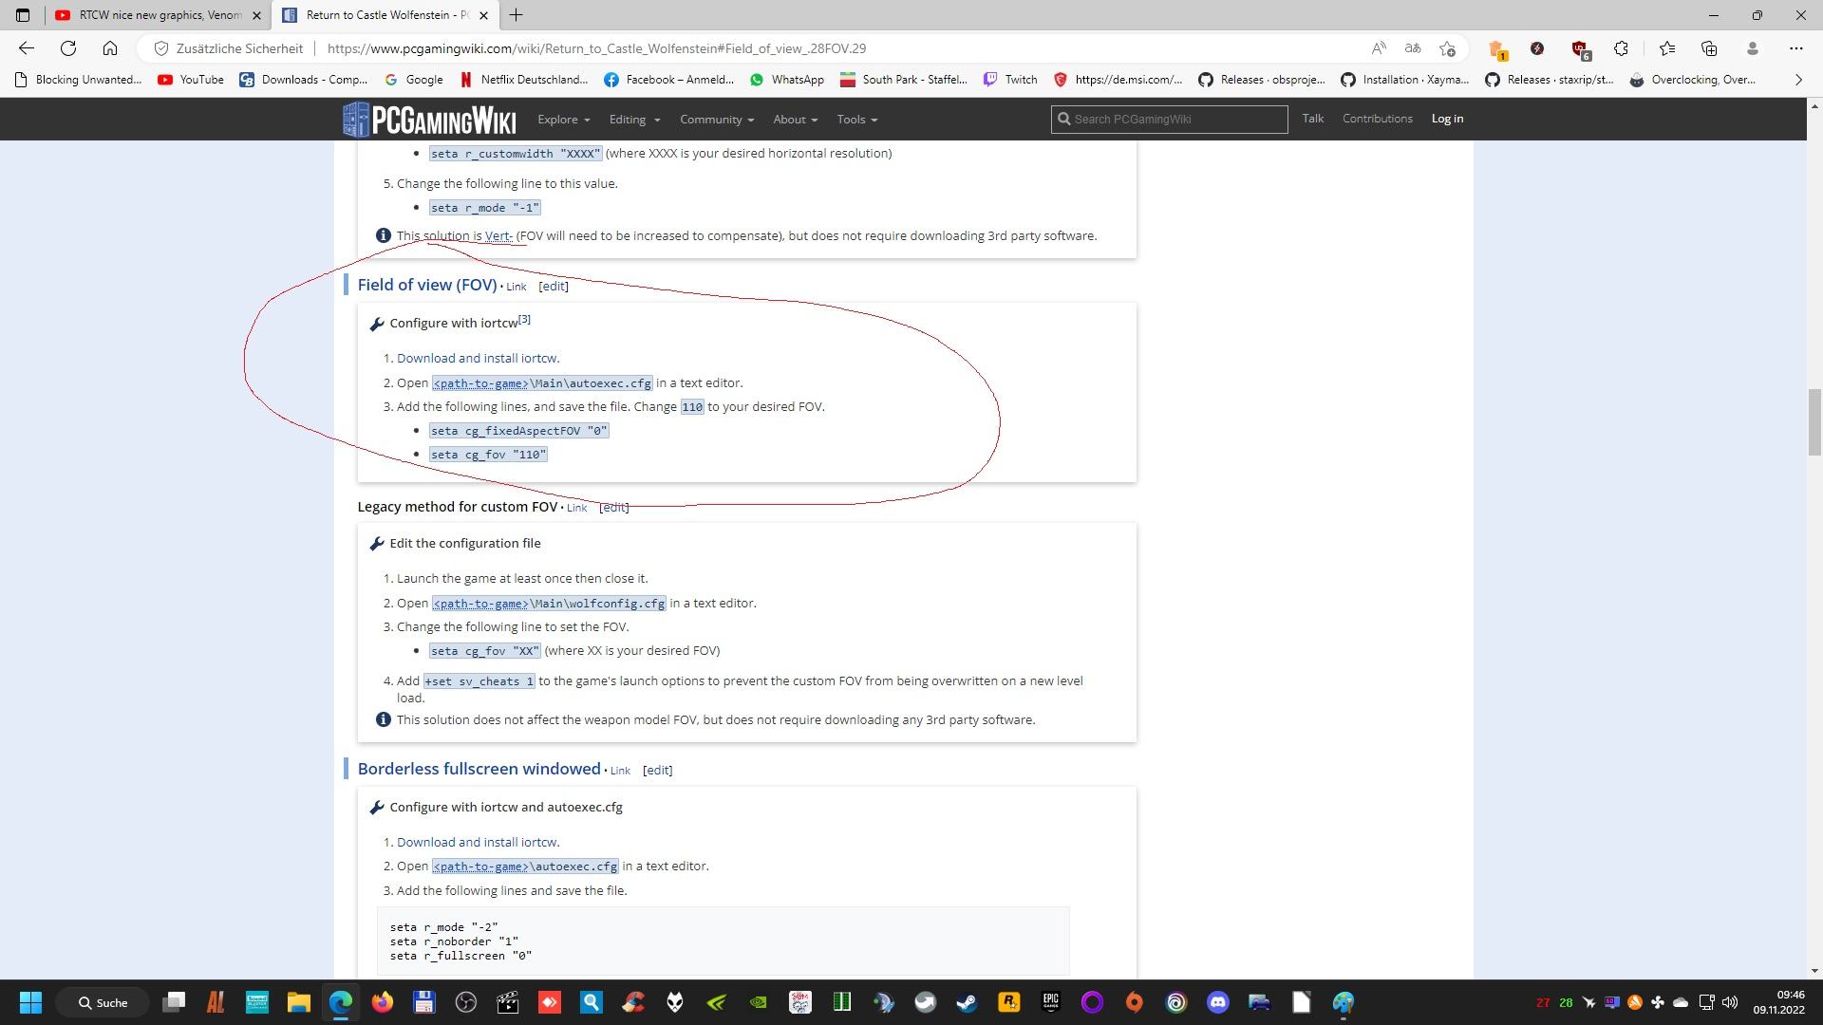The width and height of the screenshot is (1823, 1025).
Task: Open the browser profile menu
Action: 1753,48
